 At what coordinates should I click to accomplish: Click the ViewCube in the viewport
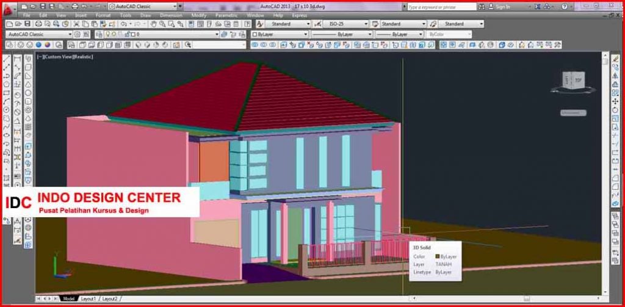[574, 81]
